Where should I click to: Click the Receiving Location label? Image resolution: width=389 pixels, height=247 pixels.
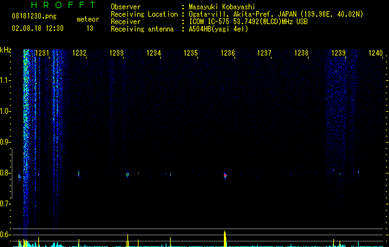coord(144,14)
